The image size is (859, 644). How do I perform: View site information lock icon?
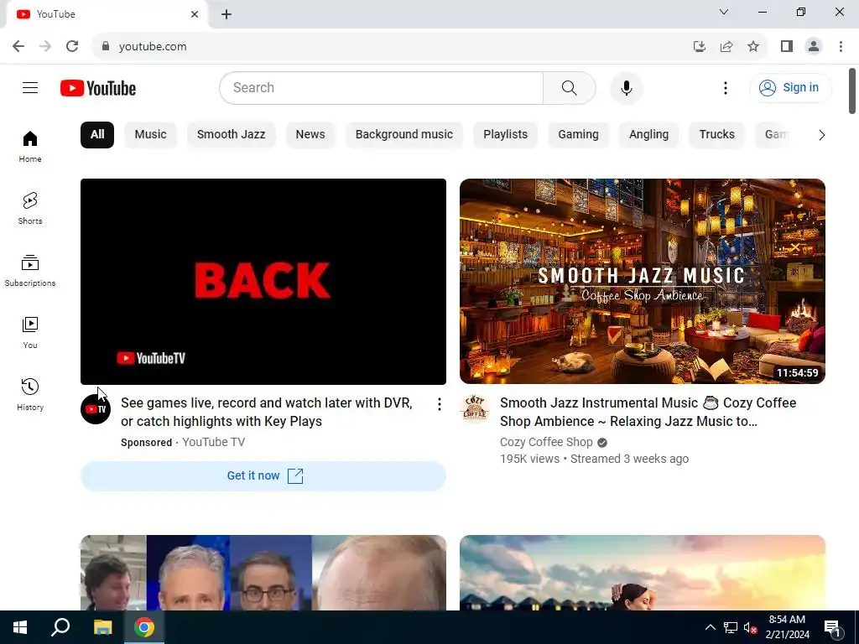tap(105, 46)
